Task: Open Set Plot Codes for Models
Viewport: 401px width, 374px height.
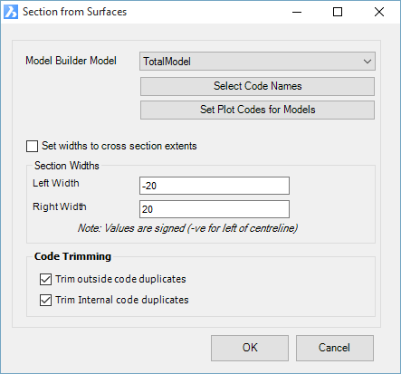Action: 257,110
